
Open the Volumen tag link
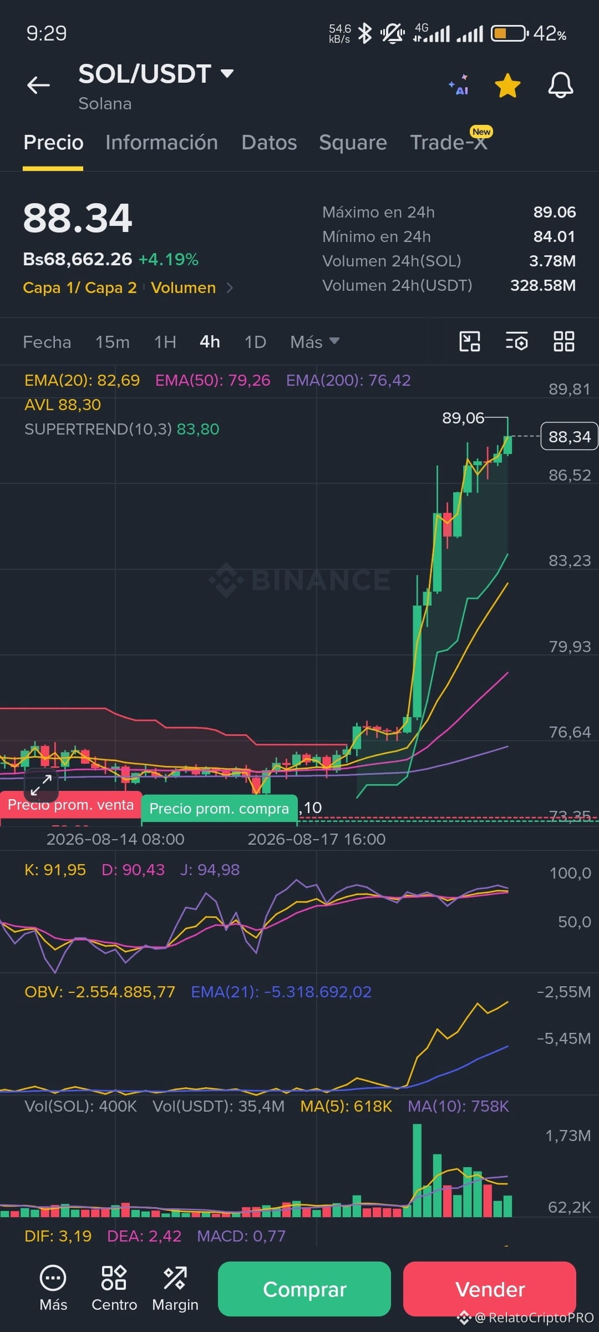click(x=183, y=287)
